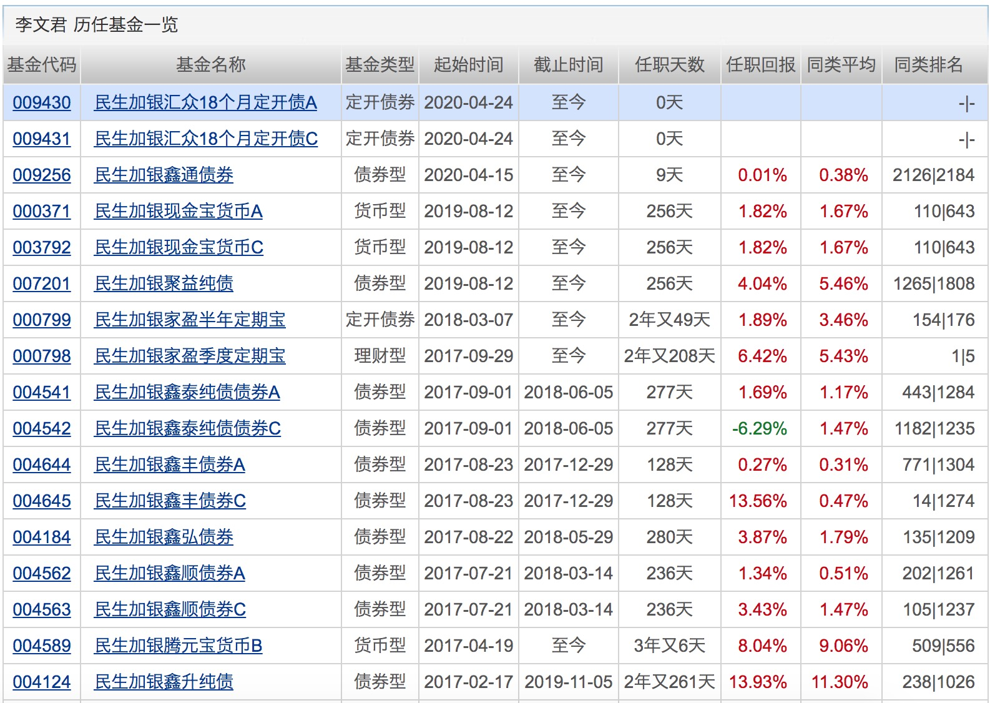Click the 同类排名 column header
This screenshot has width=995, height=703.
929,64
